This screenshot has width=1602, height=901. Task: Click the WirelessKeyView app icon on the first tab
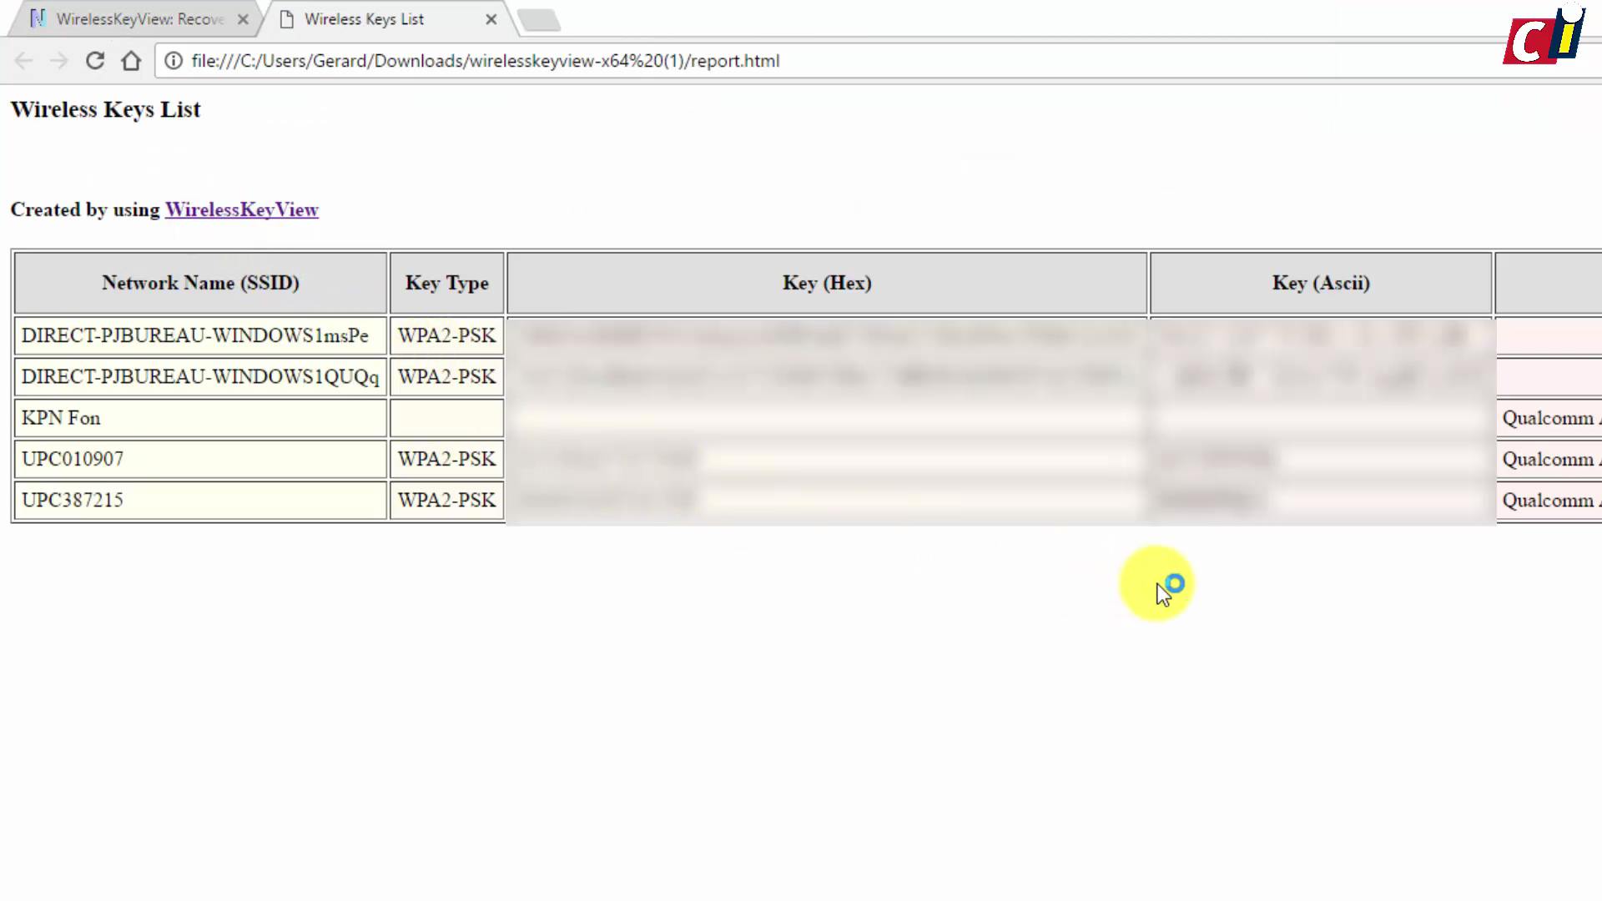tap(38, 18)
